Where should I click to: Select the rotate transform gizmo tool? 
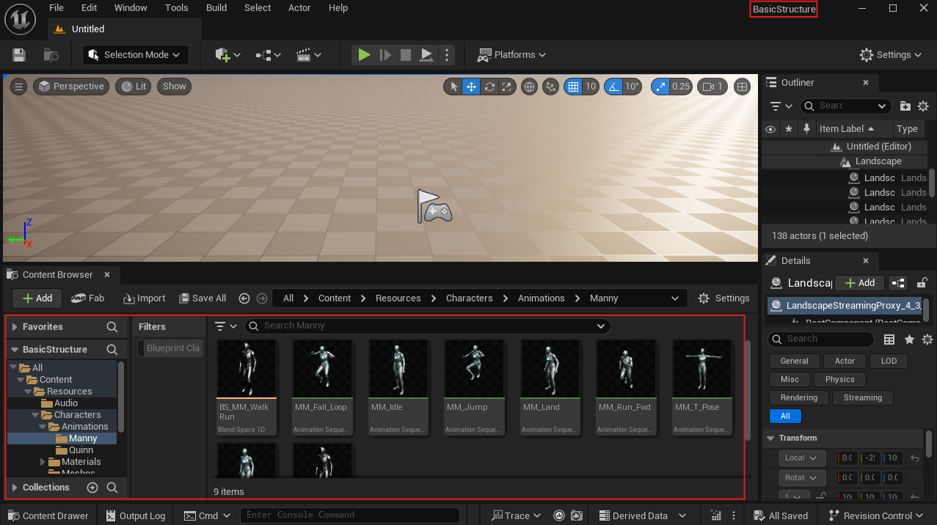[489, 87]
